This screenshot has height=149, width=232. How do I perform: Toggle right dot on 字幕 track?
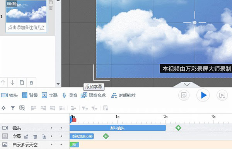[x=61, y=136]
